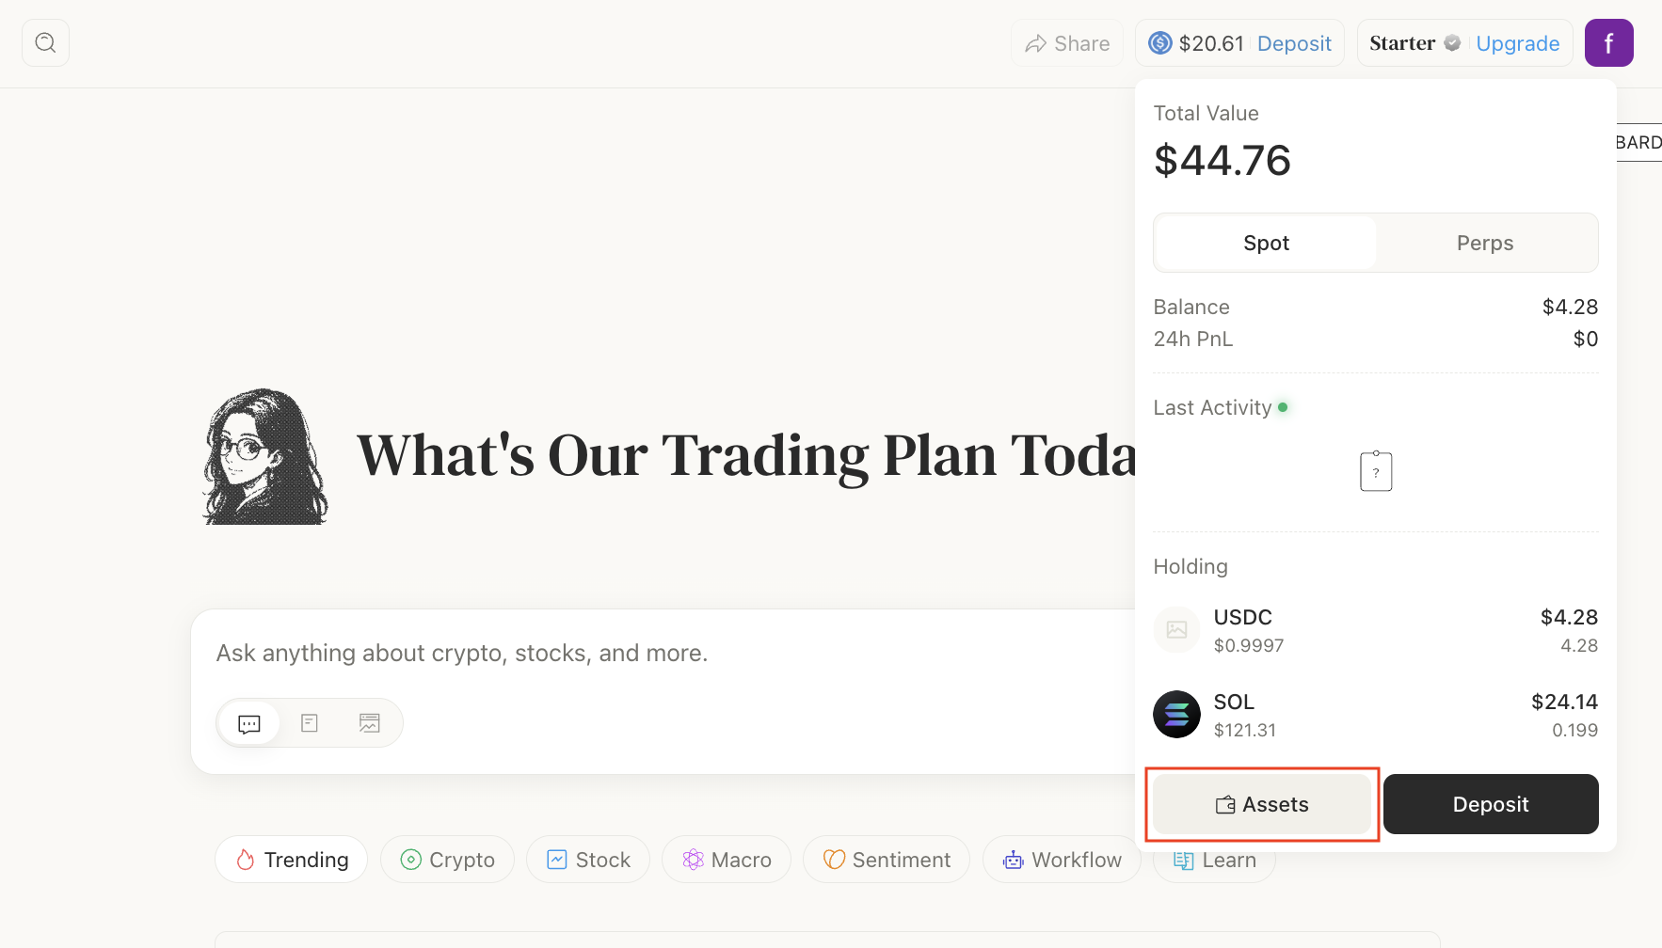Click the USDC placeholder token icon

1176,630
